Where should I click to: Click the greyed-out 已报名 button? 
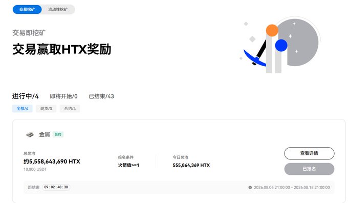(x=309, y=169)
